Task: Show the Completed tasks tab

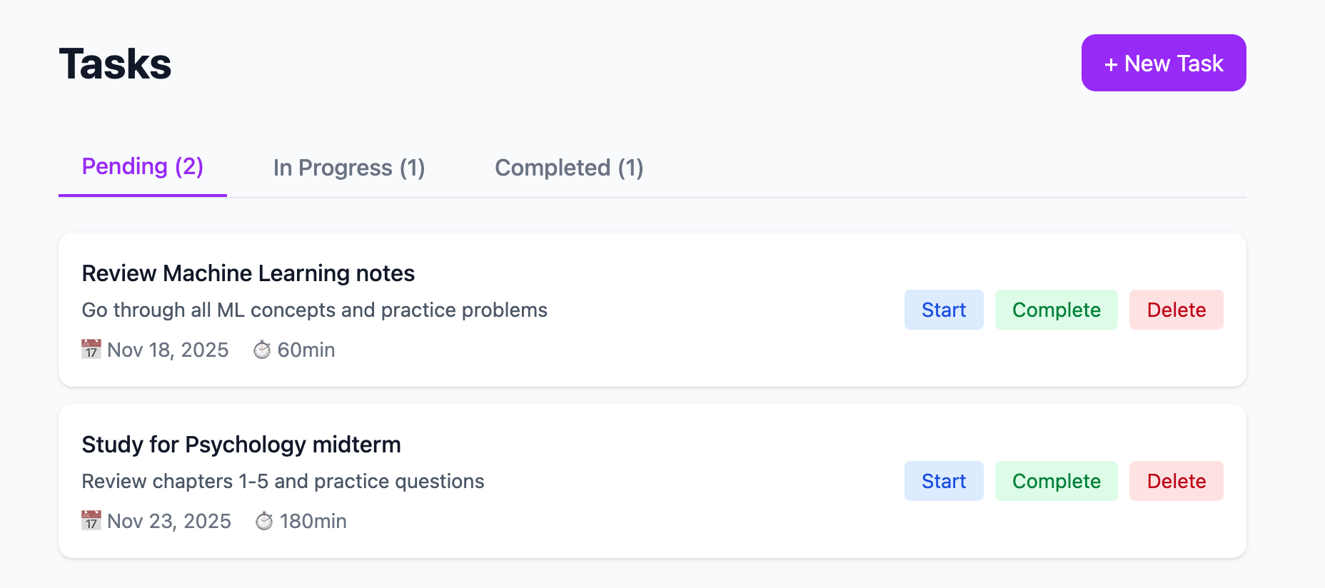Action: pyautogui.click(x=569, y=168)
